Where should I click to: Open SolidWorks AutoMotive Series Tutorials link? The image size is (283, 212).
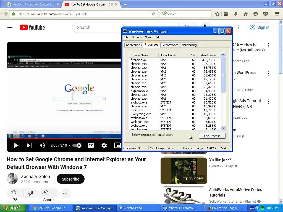[x=235, y=192]
